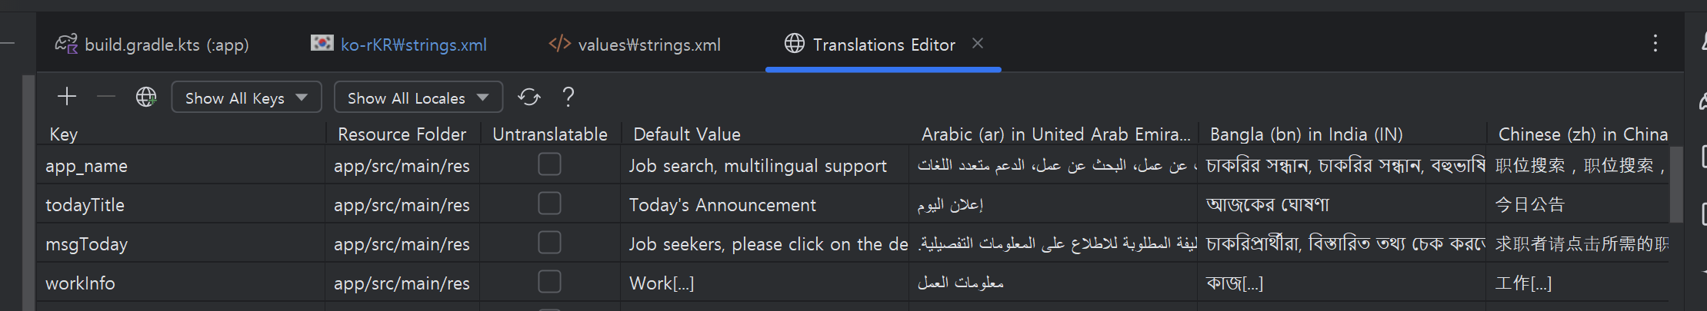Switch to the build.gradle.kts (:app) tab
This screenshot has width=1707, height=311.
point(152,45)
